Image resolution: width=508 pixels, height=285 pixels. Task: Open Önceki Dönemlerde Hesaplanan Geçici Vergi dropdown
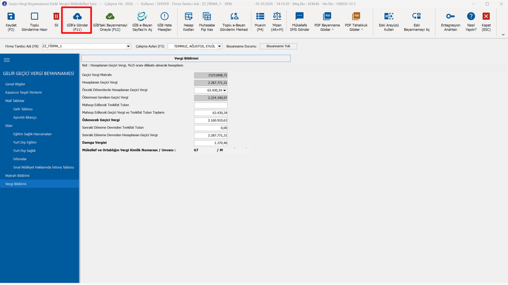point(225,91)
